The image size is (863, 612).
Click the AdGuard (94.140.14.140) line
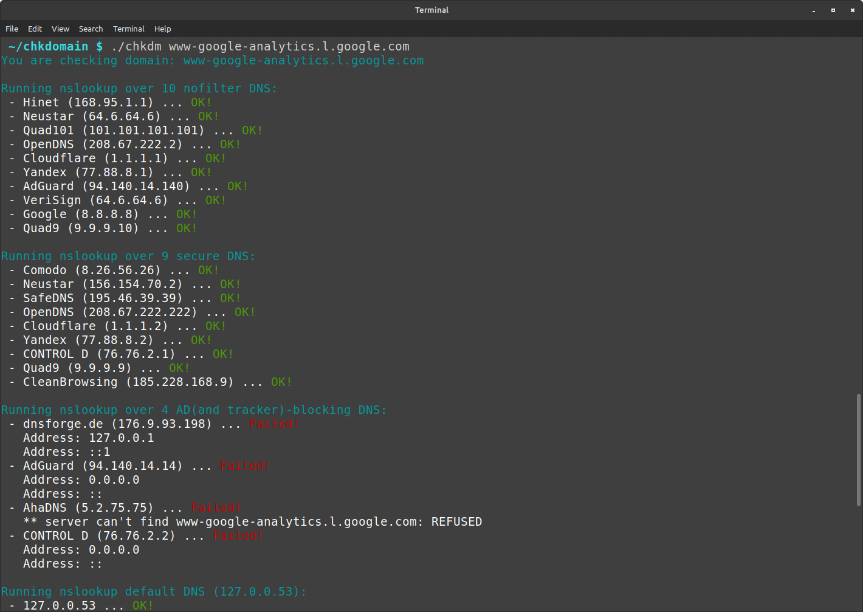[x=128, y=186]
